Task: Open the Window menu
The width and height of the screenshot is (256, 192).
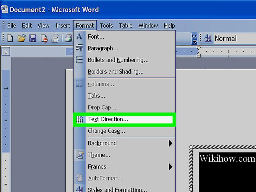Action: [x=148, y=26]
